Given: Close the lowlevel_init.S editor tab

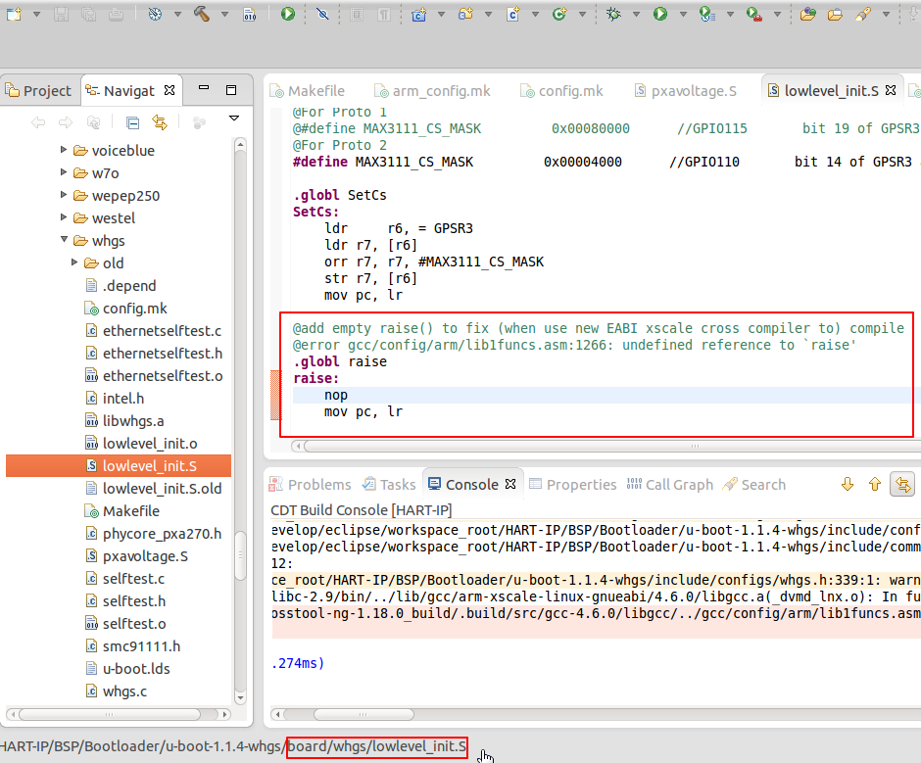Looking at the screenshot, I should pyautogui.click(x=892, y=90).
